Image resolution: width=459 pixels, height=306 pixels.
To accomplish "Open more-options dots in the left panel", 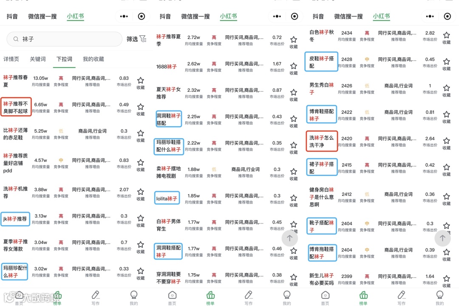I will 124,17.
